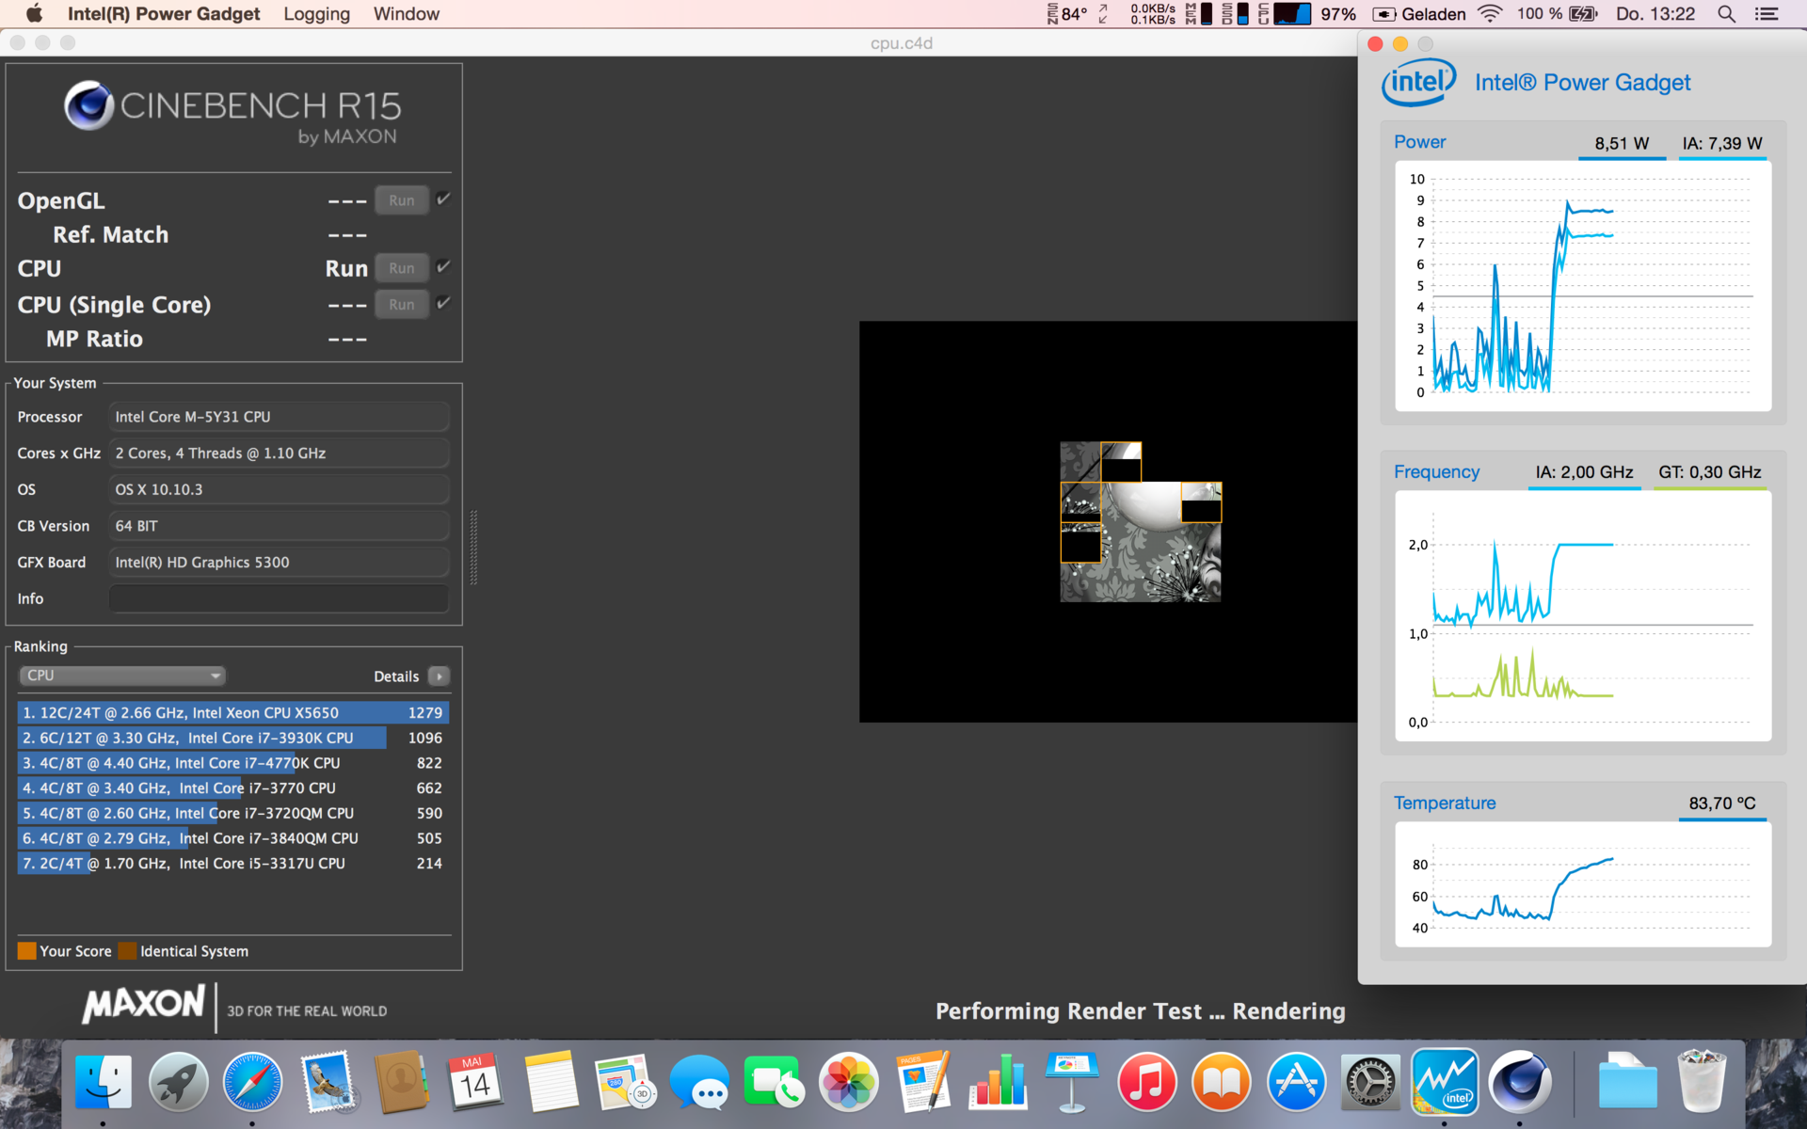1807x1129 pixels.
Task: Open the Logging menu
Action: tap(316, 14)
